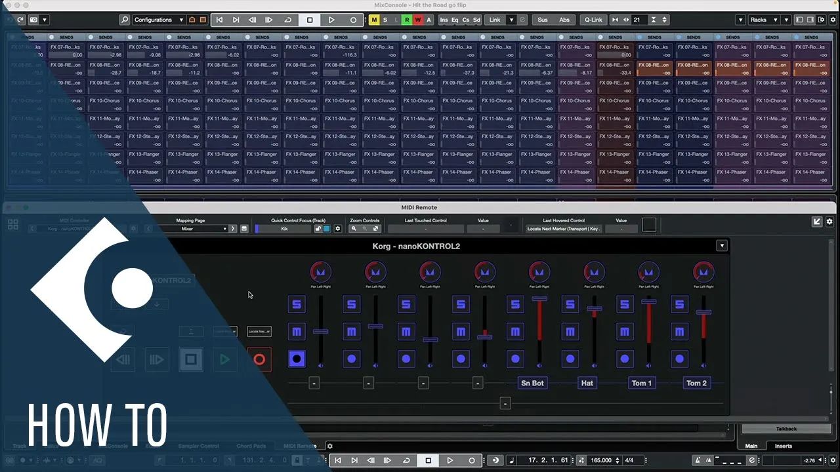Click the Tom 1 fader handle
This screenshot has height=472, width=840.
(x=649, y=302)
